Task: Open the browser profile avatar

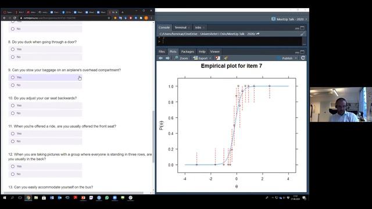Action: click(x=146, y=18)
